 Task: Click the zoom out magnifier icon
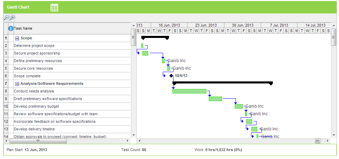coord(6,18)
